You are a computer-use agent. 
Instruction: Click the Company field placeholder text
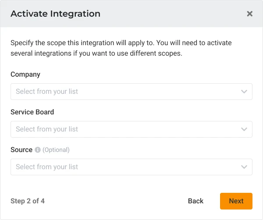point(47,92)
